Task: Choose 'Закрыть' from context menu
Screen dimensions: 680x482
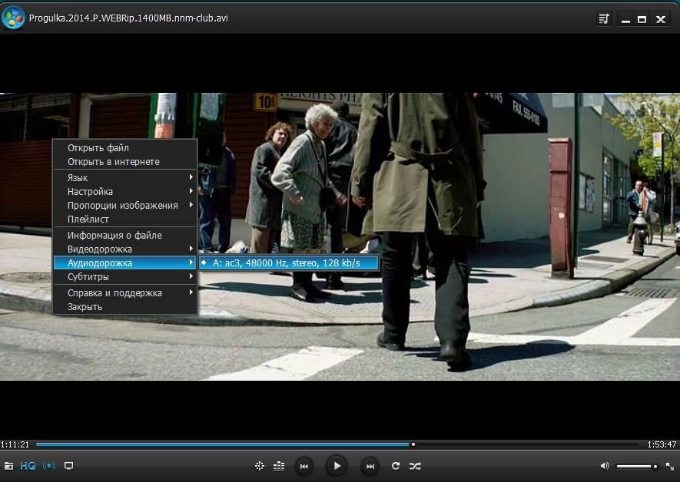Action: point(125,306)
